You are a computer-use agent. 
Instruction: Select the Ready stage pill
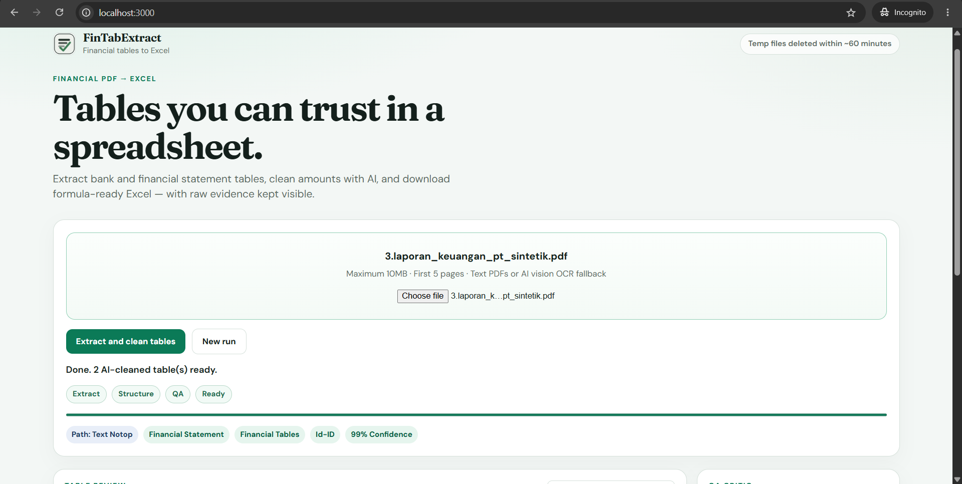point(213,394)
